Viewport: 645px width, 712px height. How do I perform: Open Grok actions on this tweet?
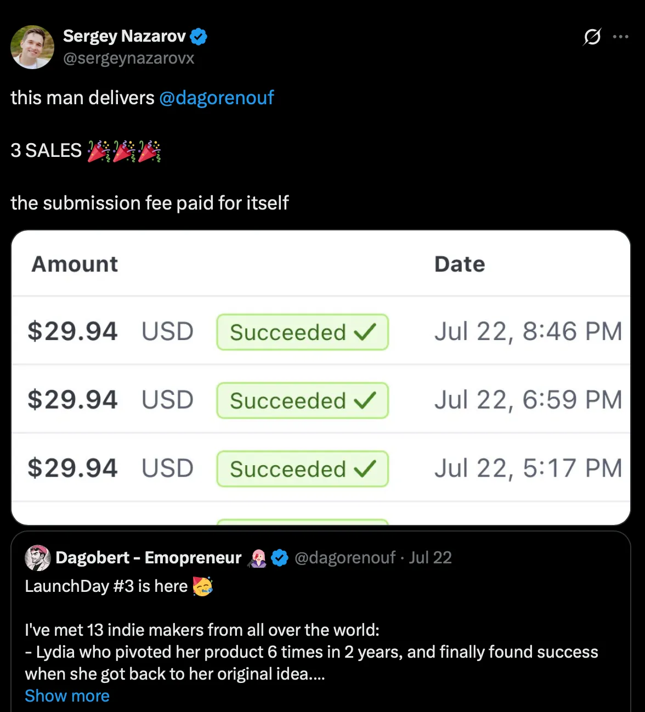point(592,37)
